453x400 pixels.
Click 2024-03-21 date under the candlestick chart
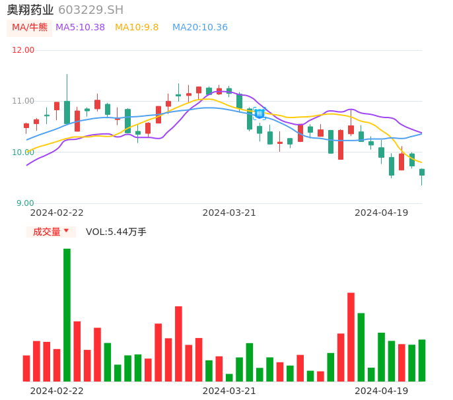[x=228, y=213]
